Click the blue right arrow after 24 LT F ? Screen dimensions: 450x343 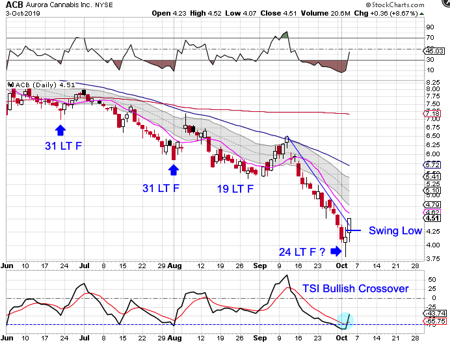click(x=336, y=251)
